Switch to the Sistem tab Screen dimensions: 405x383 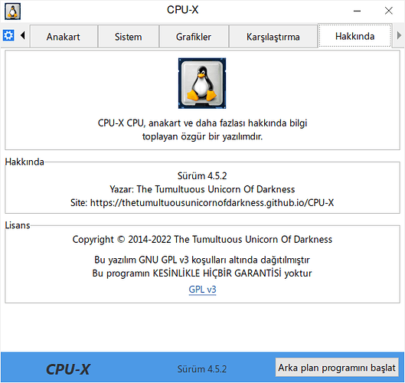[x=129, y=37]
